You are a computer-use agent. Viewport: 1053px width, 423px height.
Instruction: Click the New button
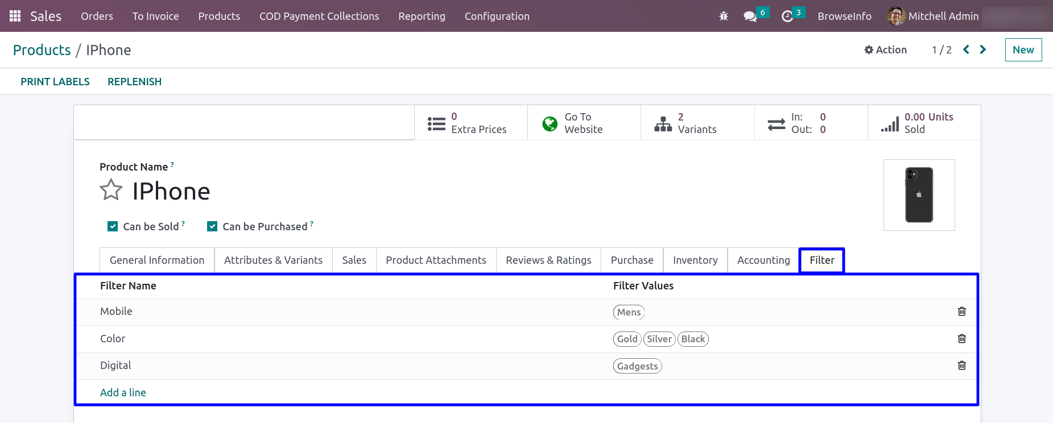(x=1023, y=49)
